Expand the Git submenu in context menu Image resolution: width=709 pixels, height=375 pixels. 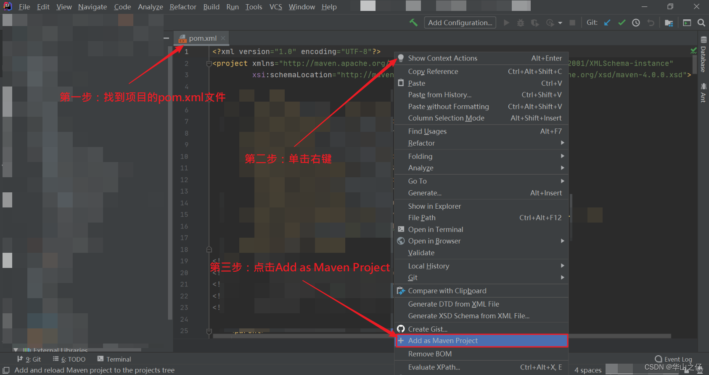tap(481, 278)
